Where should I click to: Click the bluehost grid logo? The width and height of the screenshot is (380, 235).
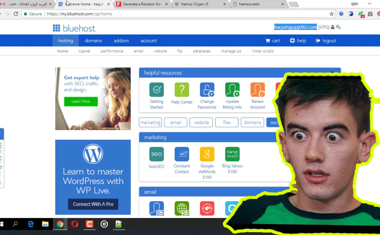tap(56, 28)
